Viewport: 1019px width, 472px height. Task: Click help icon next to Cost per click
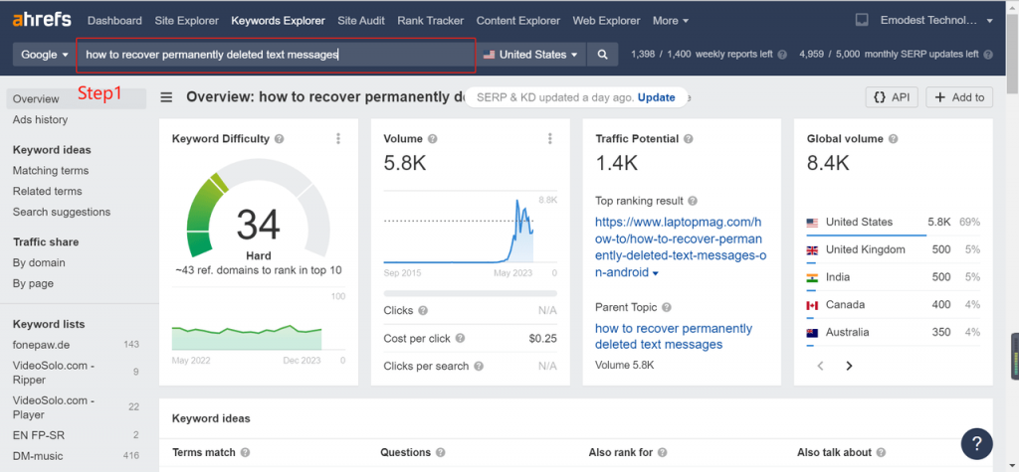pyautogui.click(x=460, y=338)
